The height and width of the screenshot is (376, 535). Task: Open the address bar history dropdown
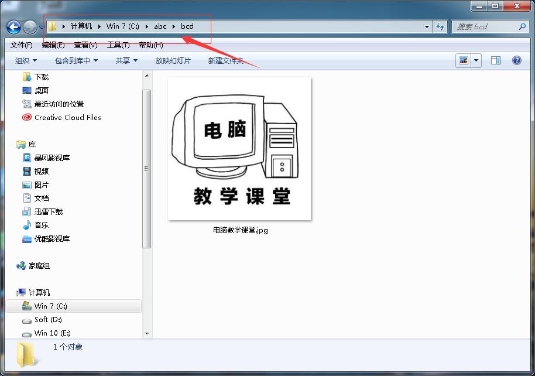[x=427, y=27]
